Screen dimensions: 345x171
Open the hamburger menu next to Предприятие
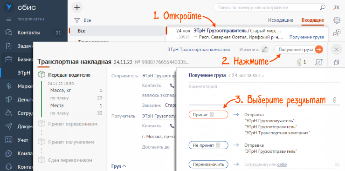pyautogui.click(x=9, y=20)
